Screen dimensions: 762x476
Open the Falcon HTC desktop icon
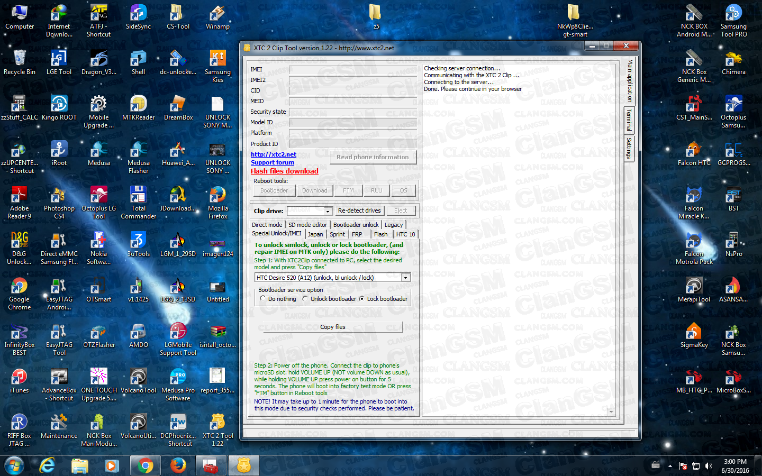coord(694,153)
